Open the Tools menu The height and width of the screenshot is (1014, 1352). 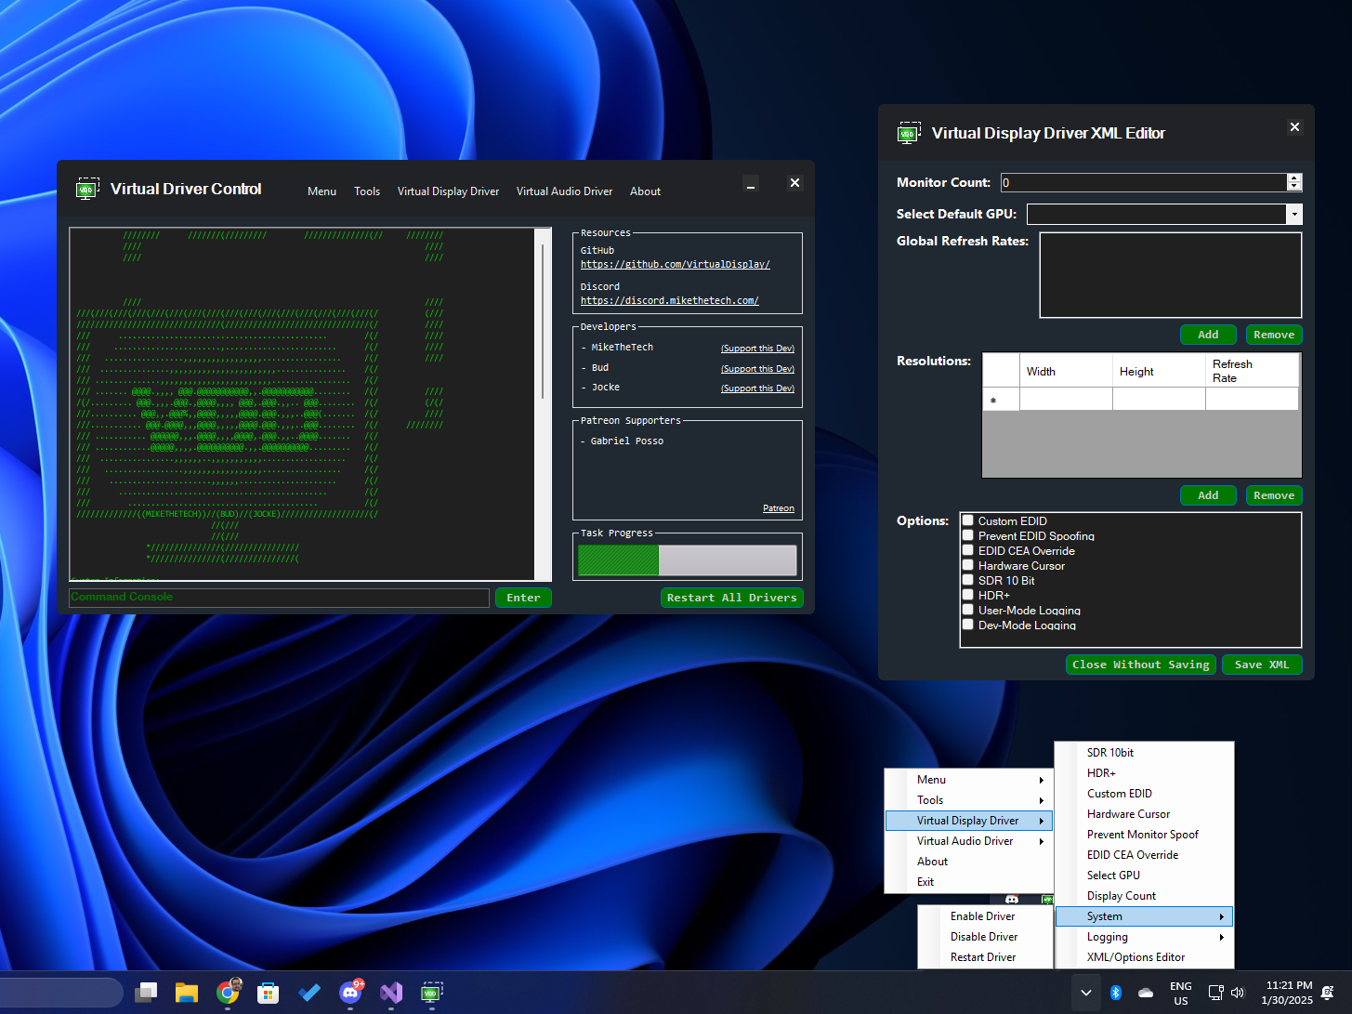pos(367,191)
